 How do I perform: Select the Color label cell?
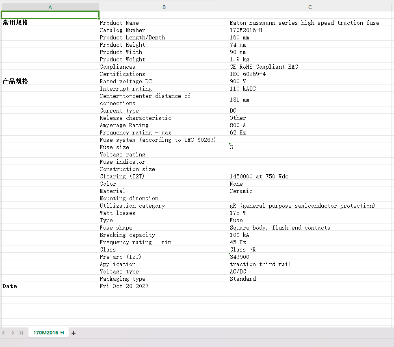[x=164, y=183]
